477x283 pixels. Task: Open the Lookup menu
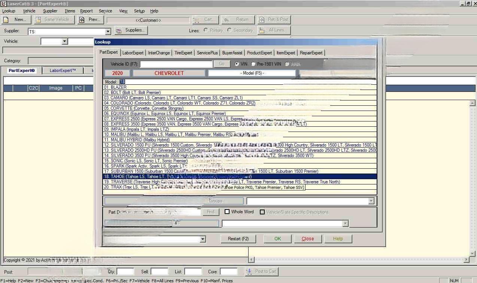coord(9,11)
